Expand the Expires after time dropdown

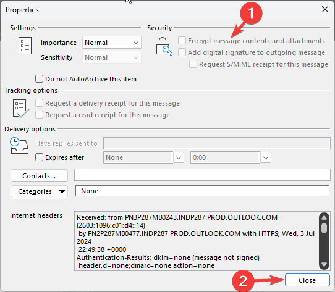[x=266, y=158]
